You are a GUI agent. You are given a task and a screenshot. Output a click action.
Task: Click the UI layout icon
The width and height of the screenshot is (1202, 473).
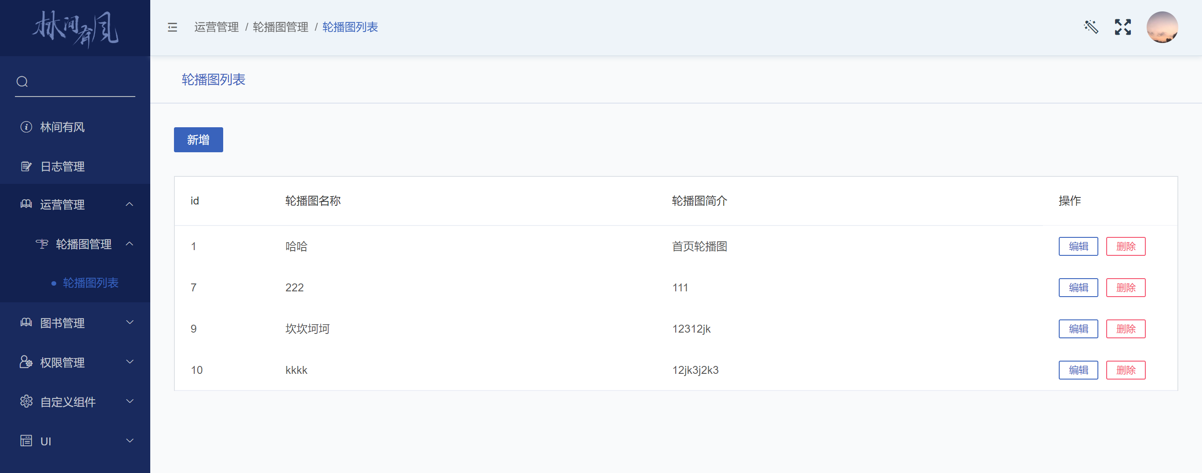click(26, 441)
